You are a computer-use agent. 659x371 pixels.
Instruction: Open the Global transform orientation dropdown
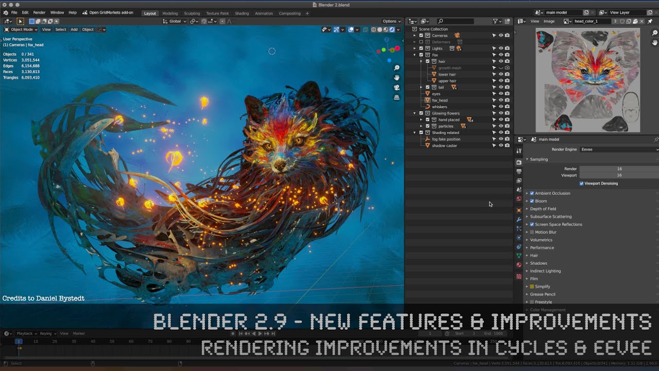(174, 21)
